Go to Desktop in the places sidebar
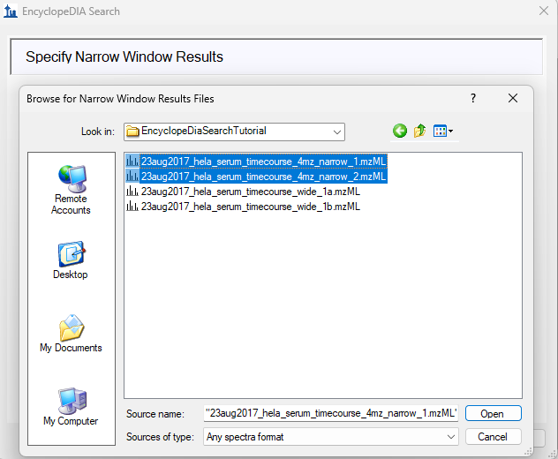This screenshot has width=558, height=459. point(71,260)
